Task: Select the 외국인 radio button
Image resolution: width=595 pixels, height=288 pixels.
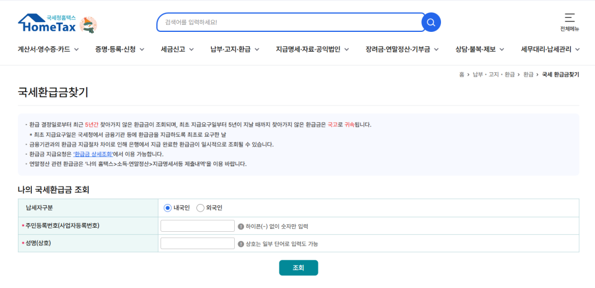Action: [x=200, y=208]
